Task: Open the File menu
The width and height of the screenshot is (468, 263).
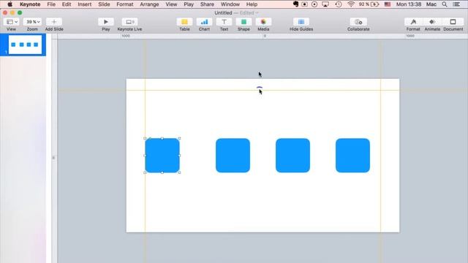Action: tap(51, 4)
